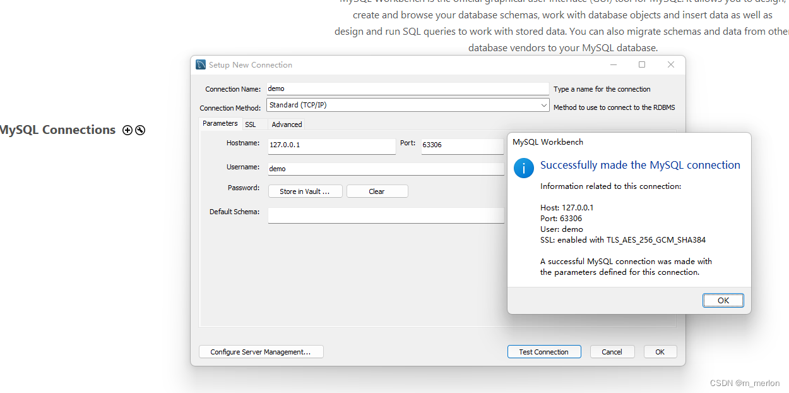The height and width of the screenshot is (393, 789).
Task: Click the 'Port: 63306' info line
Action: (561, 218)
